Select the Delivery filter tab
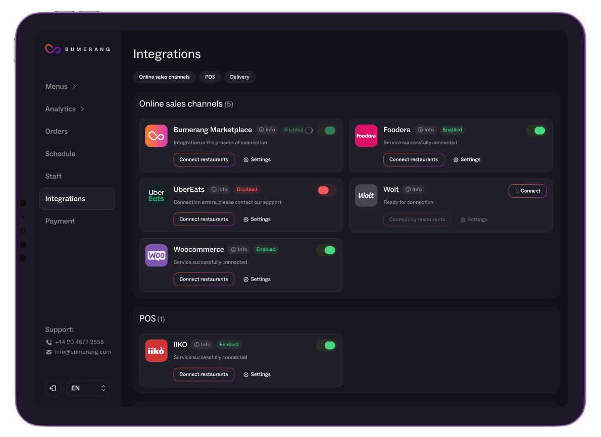This screenshot has height=437, width=601. pos(239,77)
